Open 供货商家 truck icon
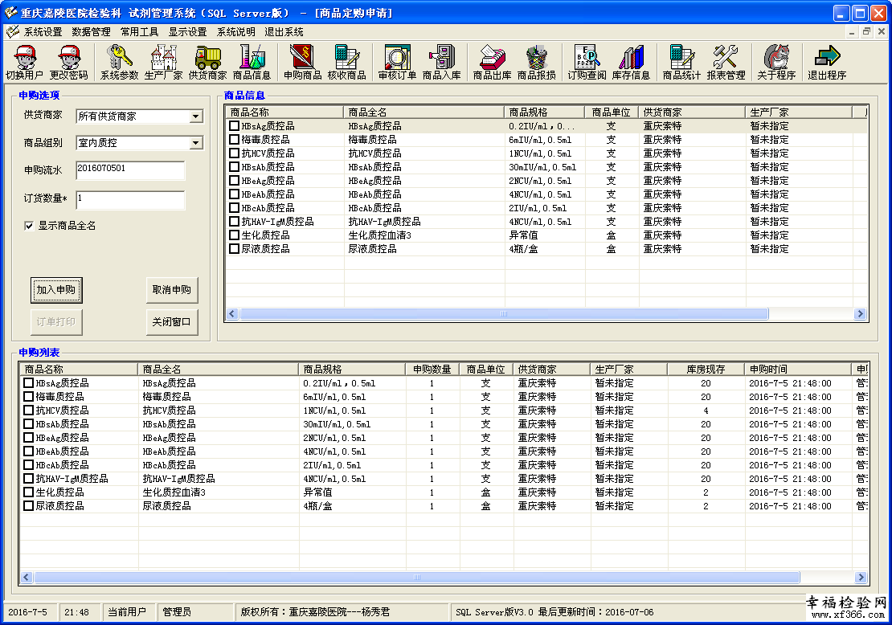Viewport: 892px width, 625px height. [207, 63]
